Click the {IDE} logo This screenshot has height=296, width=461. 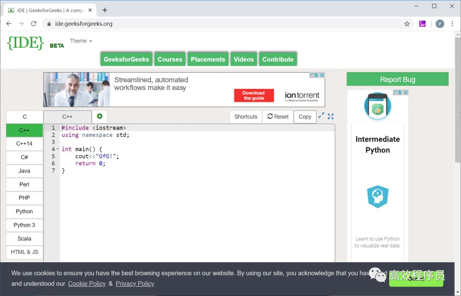pyautogui.click(x=25, y=43)
